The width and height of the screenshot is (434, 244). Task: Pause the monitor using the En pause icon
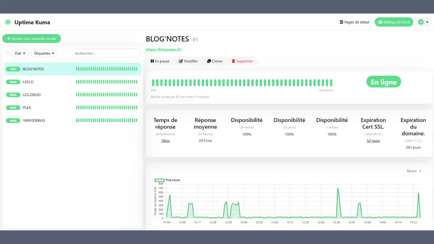[152, 61]
